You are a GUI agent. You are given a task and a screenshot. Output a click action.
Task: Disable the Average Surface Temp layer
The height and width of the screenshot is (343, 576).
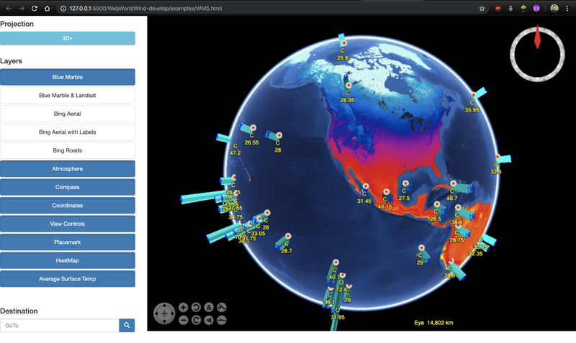click(x=68, y=279)
